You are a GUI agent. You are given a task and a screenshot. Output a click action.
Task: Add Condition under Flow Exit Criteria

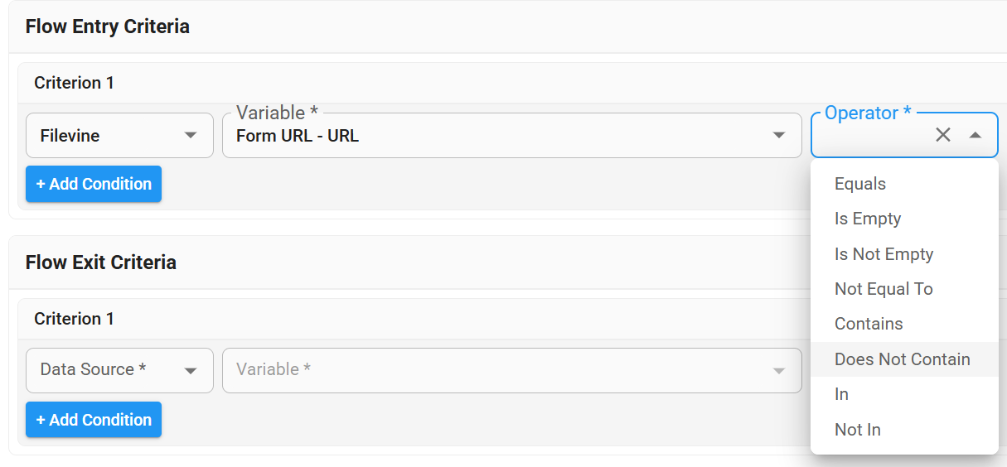tap(94, 420)
